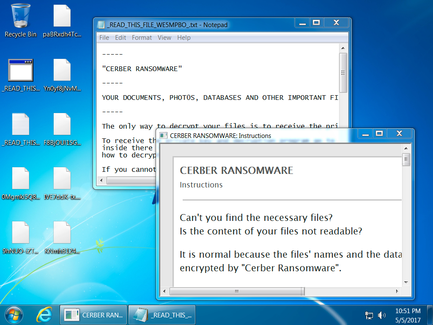Select the IVE7ddK-tx... desktop file
This screenshot has width=433, height=325.
coord(62,184)
